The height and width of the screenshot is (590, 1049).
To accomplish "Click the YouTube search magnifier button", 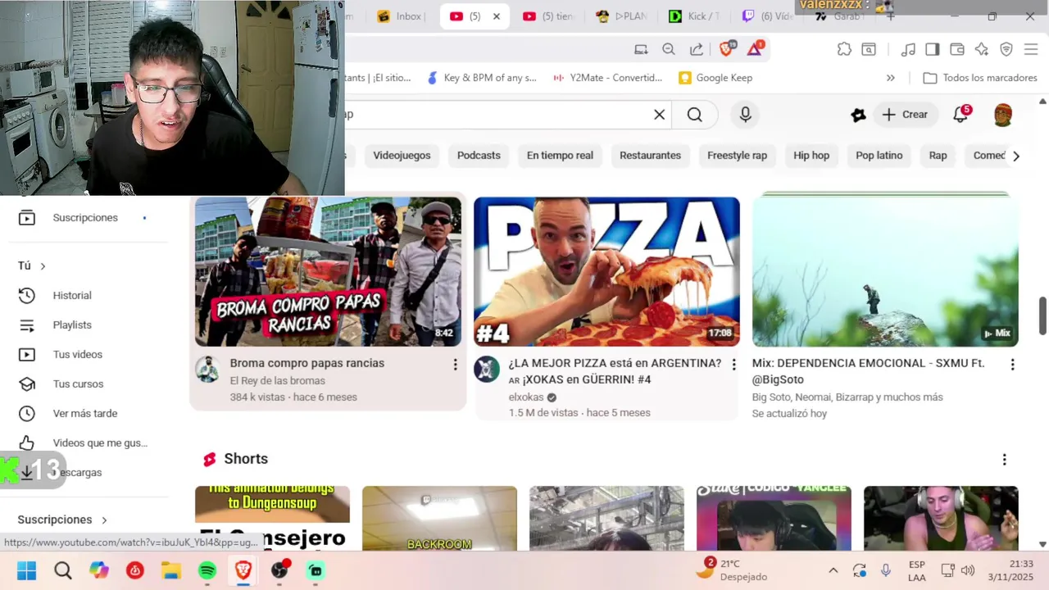I will (695, 115).
